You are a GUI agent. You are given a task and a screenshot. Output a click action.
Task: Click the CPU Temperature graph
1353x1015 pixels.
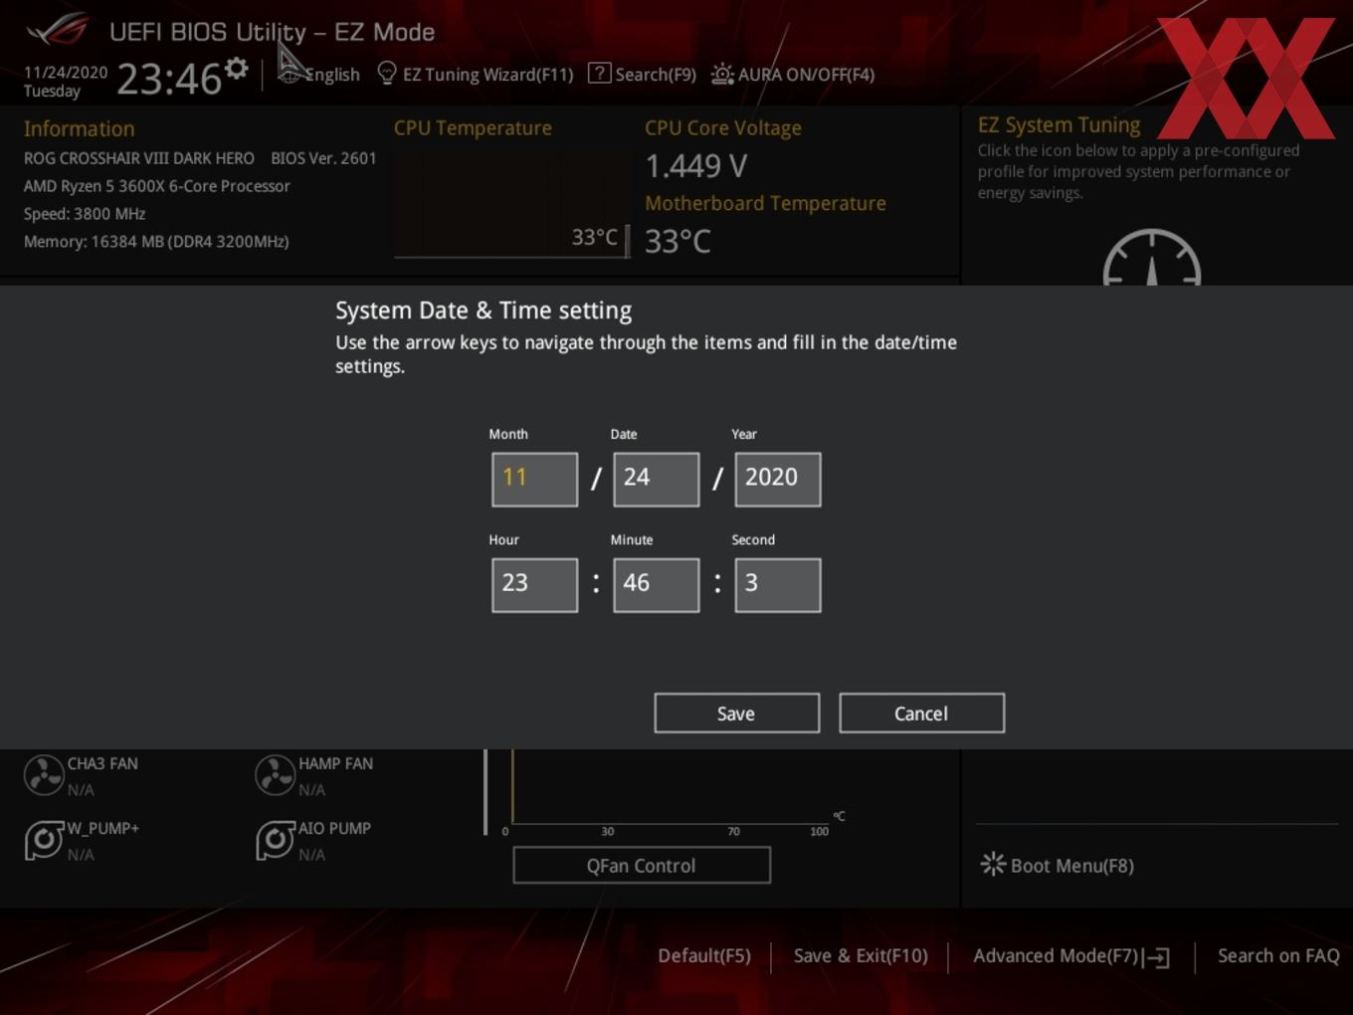pyautogui.click(x=511, y=203)
